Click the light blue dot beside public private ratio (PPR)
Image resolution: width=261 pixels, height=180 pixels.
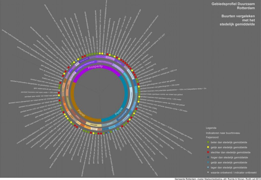(137, 106)
